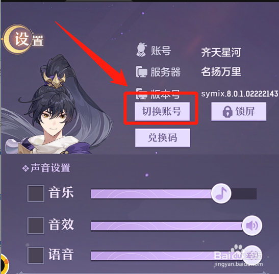Click the 切换账号 button
This screenshot has height=274, width=279.
(x=162, y=112)
